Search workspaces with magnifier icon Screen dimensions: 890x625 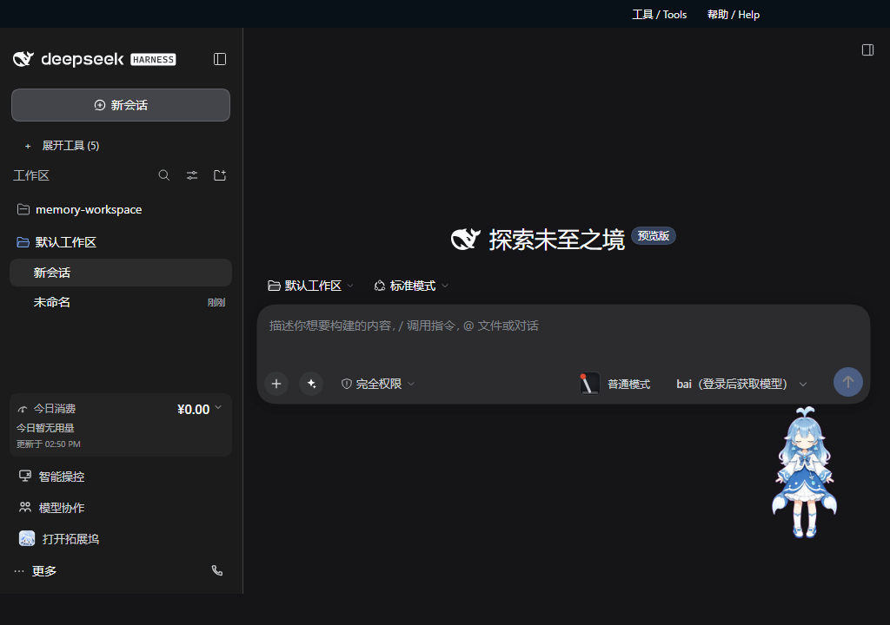tap(164, 175)
